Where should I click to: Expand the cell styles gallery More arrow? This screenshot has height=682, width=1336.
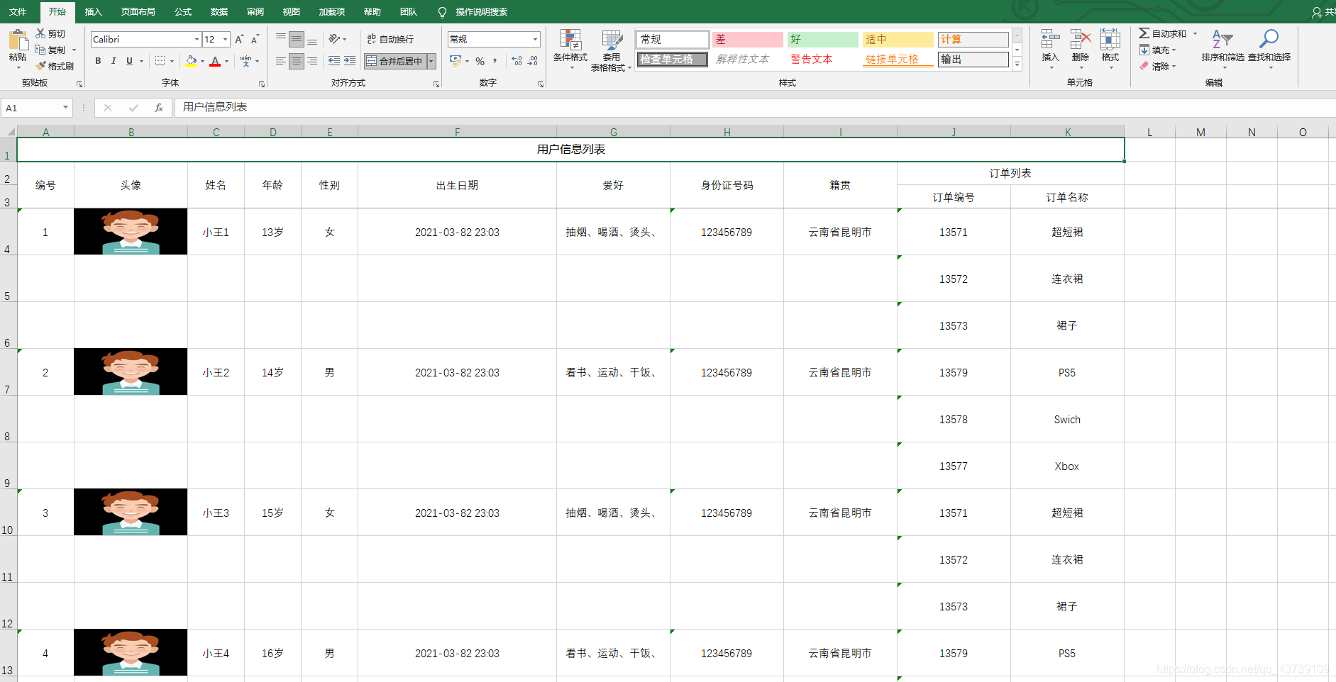pos(1017,64)
